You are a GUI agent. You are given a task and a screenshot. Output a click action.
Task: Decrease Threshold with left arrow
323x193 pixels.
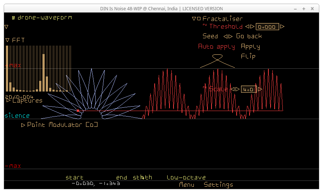(247, 26)
